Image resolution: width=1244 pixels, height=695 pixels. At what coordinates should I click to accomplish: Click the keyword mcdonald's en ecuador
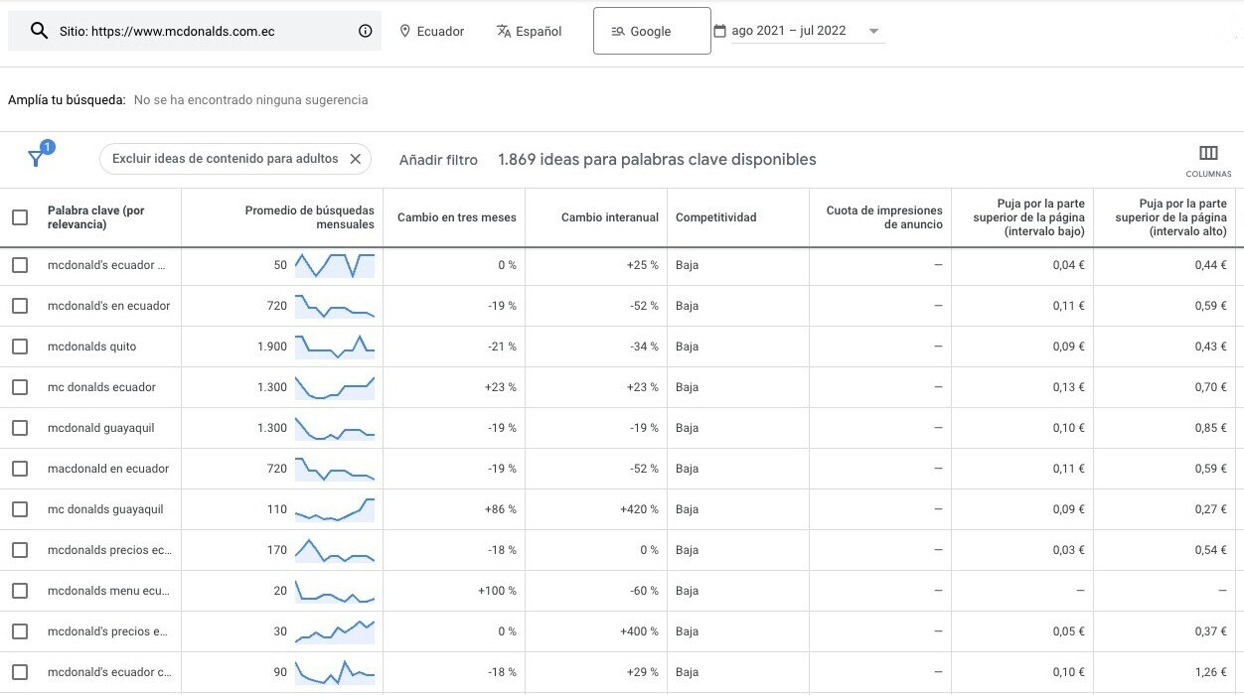coord(109,306)
